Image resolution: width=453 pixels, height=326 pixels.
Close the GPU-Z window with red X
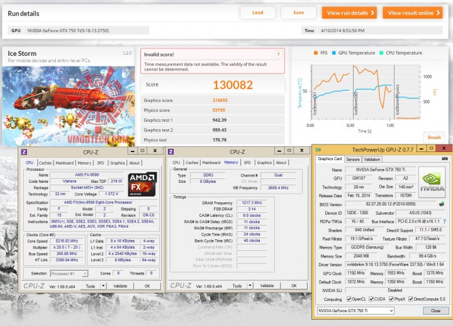[444, 148]
